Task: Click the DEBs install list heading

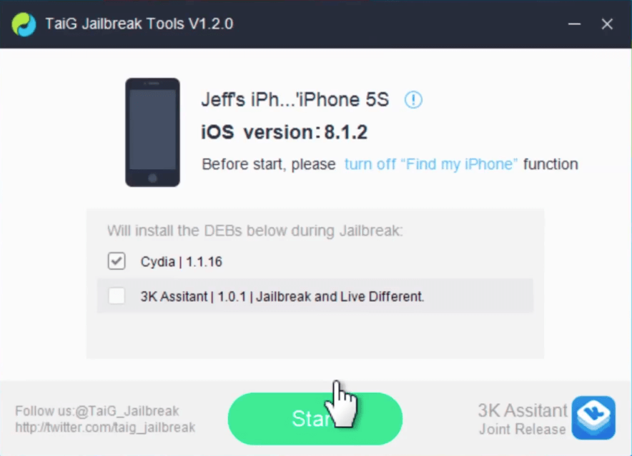Action: (255, 230)
